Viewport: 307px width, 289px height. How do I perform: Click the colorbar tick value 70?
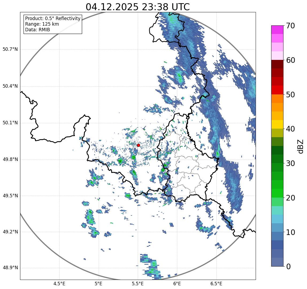pos(290,26)
